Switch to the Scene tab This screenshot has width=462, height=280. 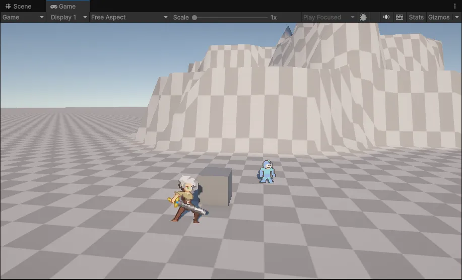[19, 7]
